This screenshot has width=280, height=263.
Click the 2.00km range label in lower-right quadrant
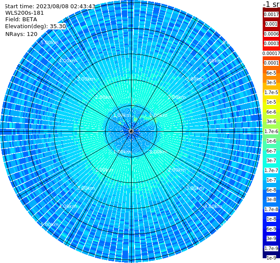177,170
